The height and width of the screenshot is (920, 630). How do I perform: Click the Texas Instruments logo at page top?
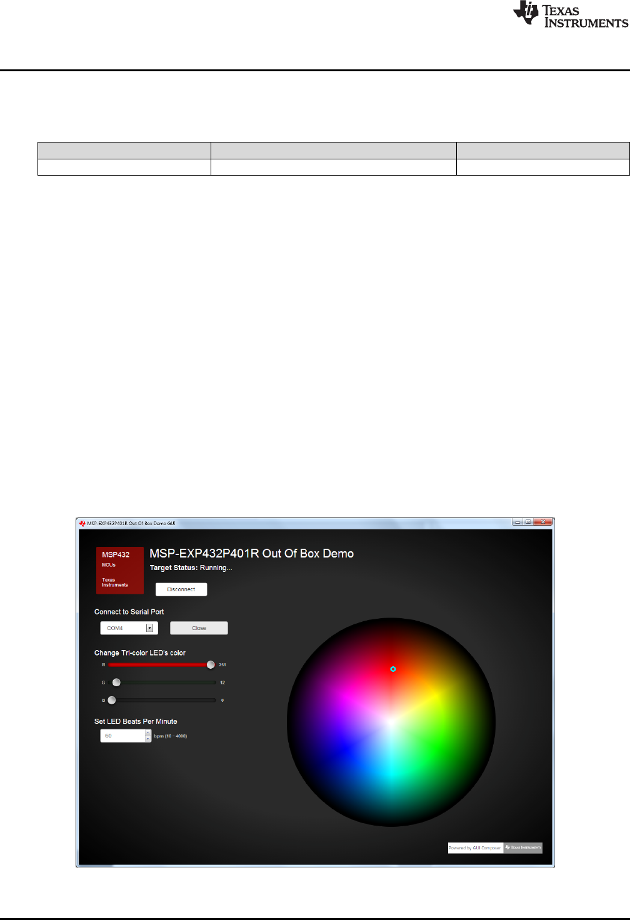click(571, 15)
